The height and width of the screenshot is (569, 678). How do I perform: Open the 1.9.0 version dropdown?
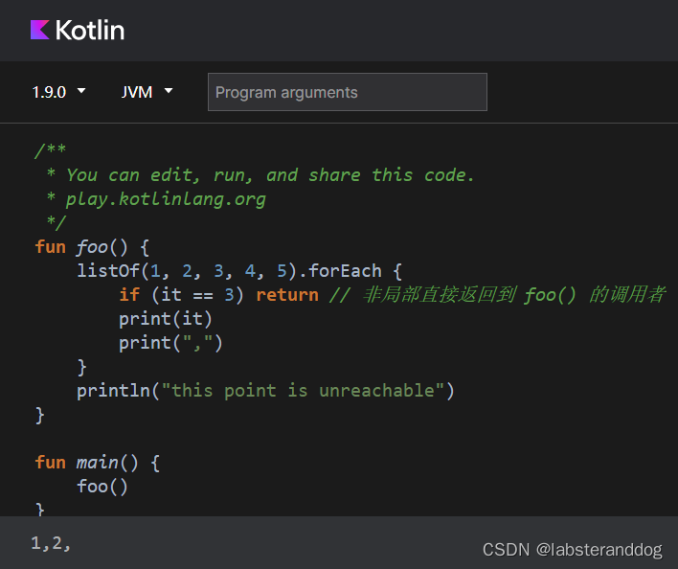tap(58, 92)
